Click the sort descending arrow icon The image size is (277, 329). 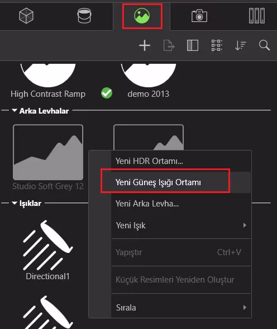pos(241,45)
